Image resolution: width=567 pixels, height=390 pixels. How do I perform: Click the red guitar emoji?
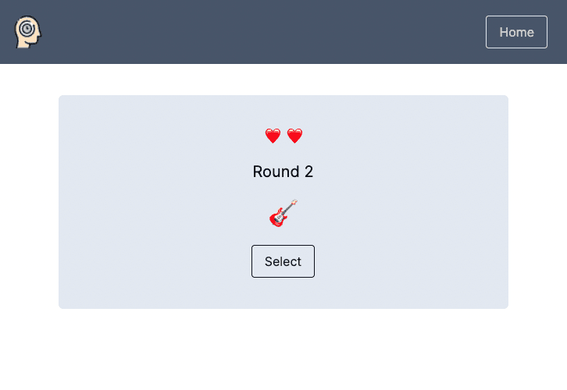283,213
